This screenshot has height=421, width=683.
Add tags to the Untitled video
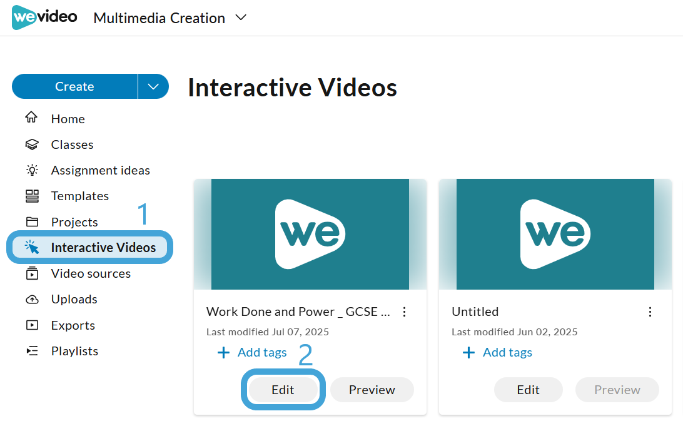[x=498, y=353]
